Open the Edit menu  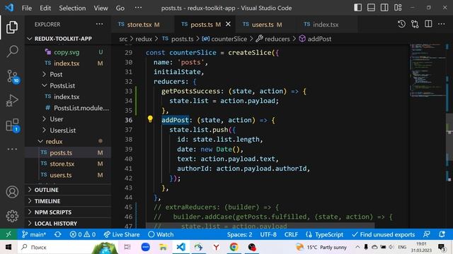(x=45, y=8)
